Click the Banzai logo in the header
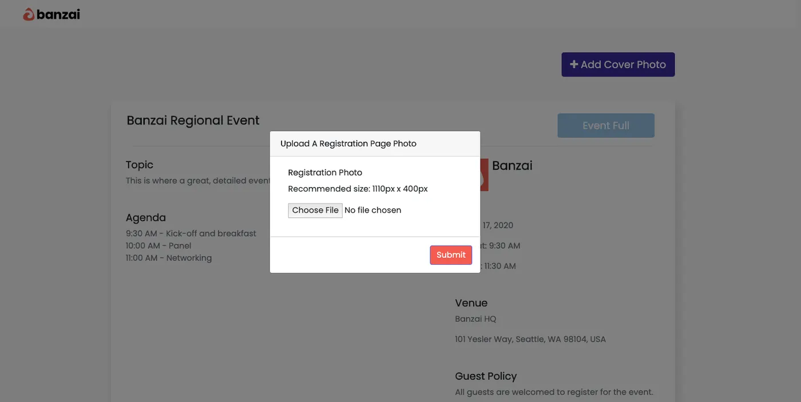 point(51,14)
